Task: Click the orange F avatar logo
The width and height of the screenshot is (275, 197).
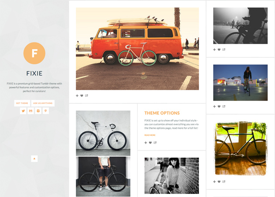Action: coord(34,53)
